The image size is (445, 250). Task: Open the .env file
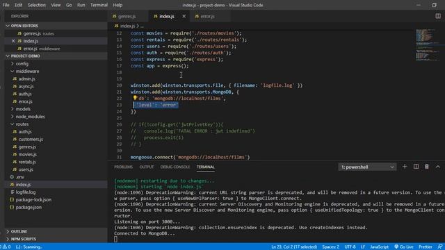[56, 177]
